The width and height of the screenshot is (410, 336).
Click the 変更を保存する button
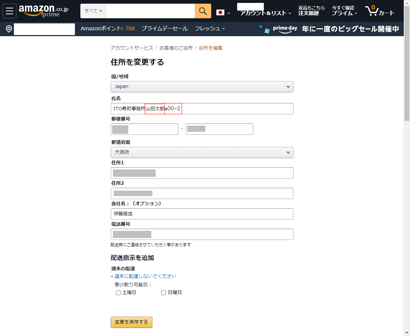(x=131, y=322)
